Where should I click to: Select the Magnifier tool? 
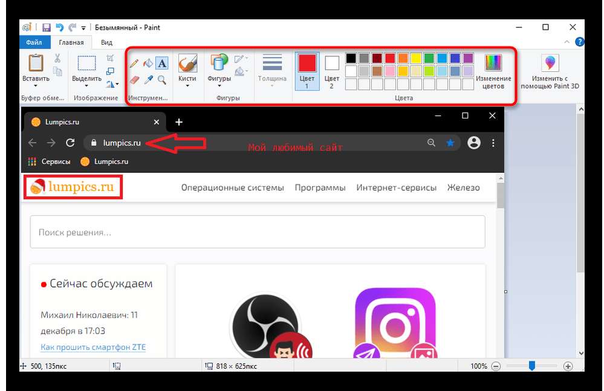162,80
